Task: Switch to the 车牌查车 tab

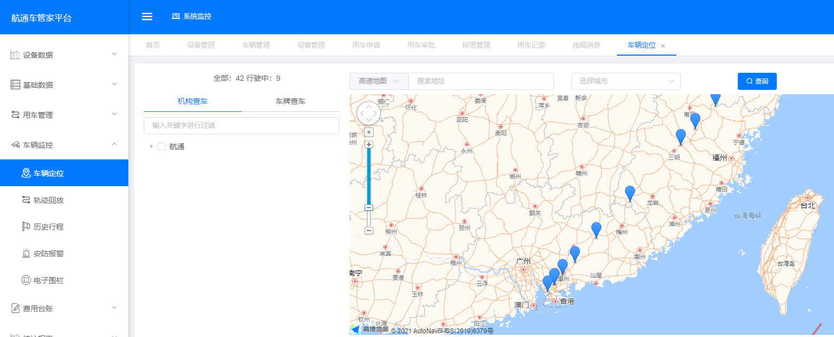Action: pyautogui.click(x=290, y=101)
